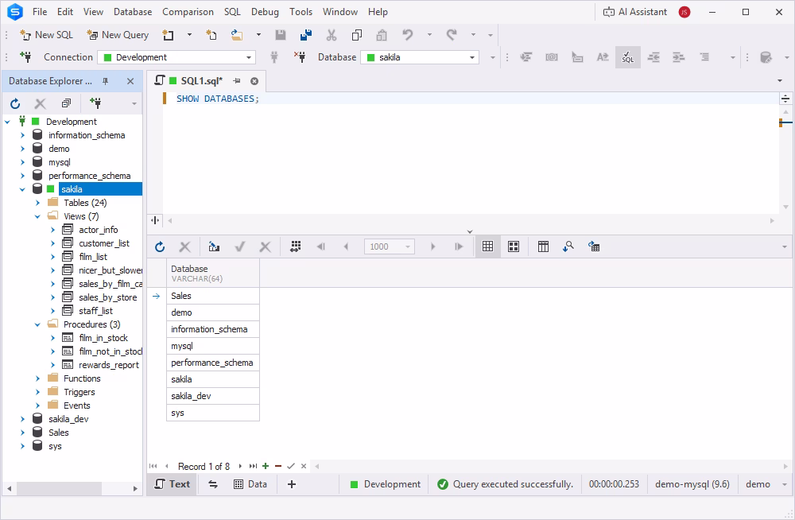Image resolution: width=795 pixels, height=520 pixels.
Task: Click the Refresh data icon in results toolbar
Action: tap(160, 246)
